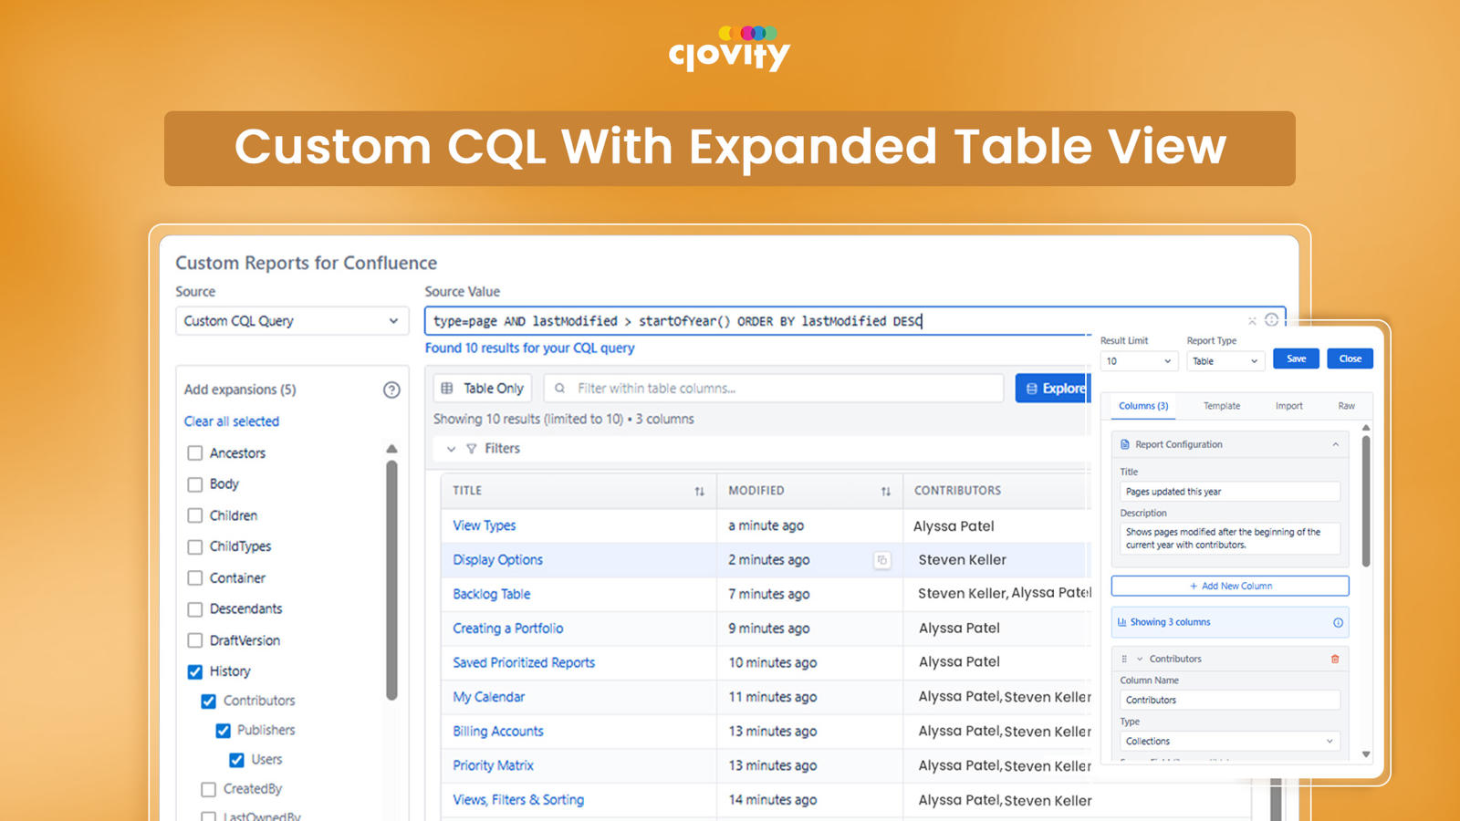Uncheck the Users checkbox
The image size is (1460, 821).
pyautogui.click(x=236, y=760)
